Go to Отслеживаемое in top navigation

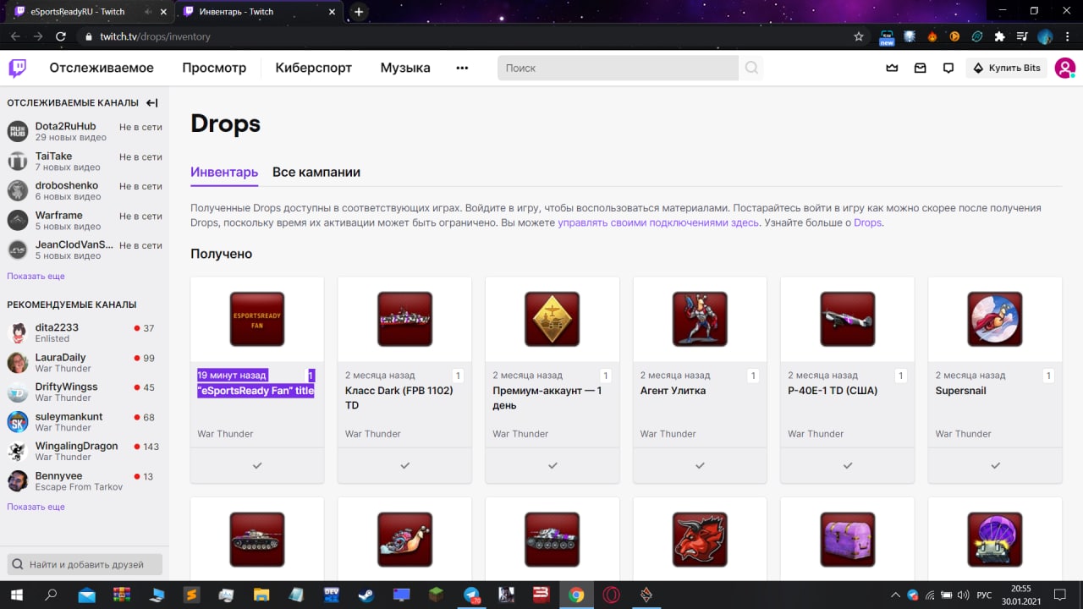pyautogui.click(x=102, y=68)
